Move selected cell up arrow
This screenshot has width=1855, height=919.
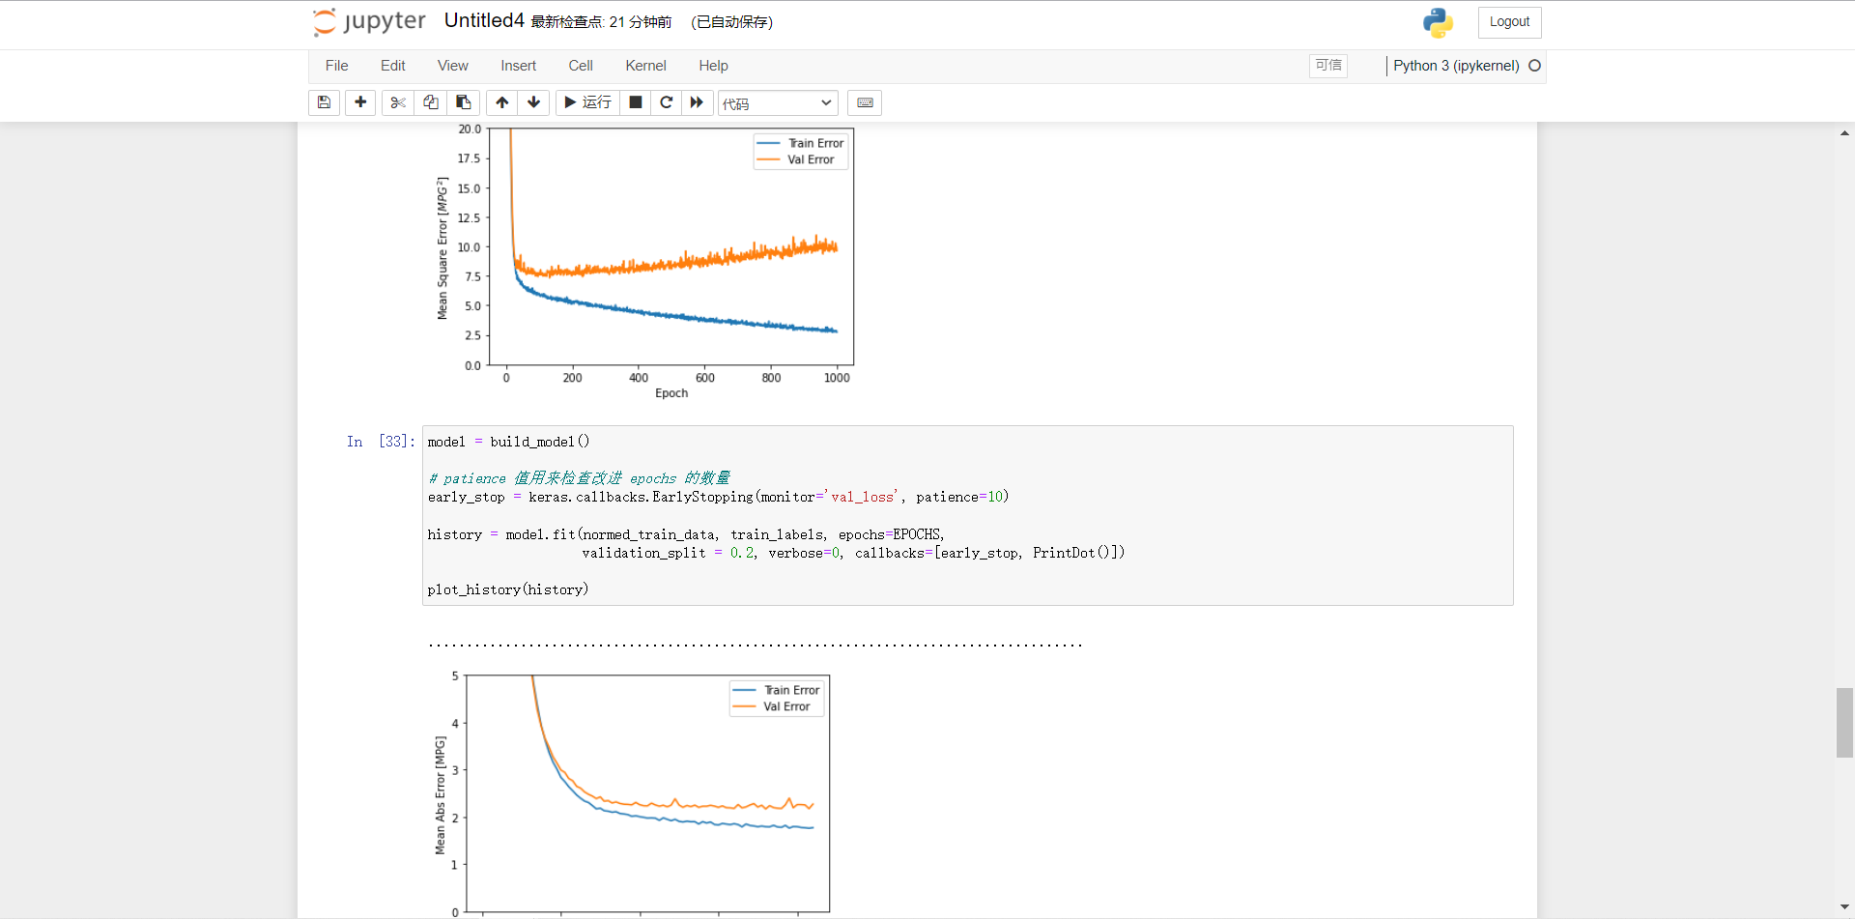502,102
